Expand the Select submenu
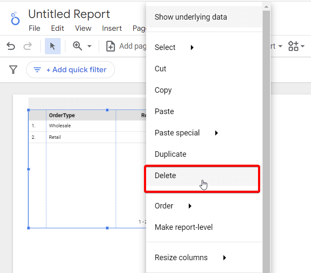The height and width of the screenshot is (273, 311). (204, 47)
